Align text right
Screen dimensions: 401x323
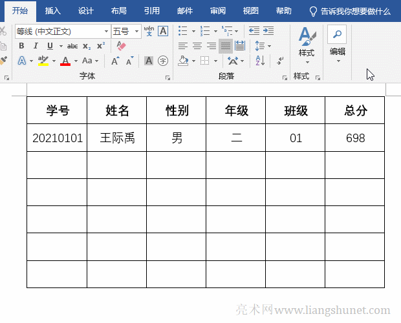click(211, 46)
